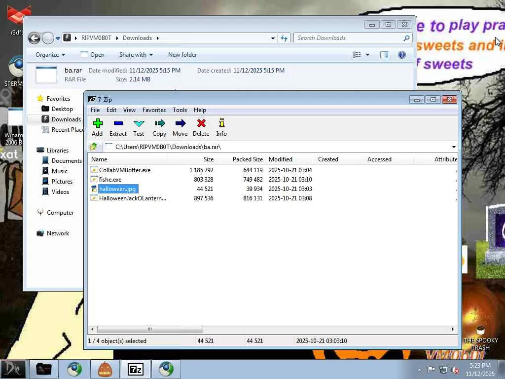Image resolution: width=505 pixels, height=379 pixels.
Task: Click the Open button in Explorer toolbar
Action: [x=92, y=55]
